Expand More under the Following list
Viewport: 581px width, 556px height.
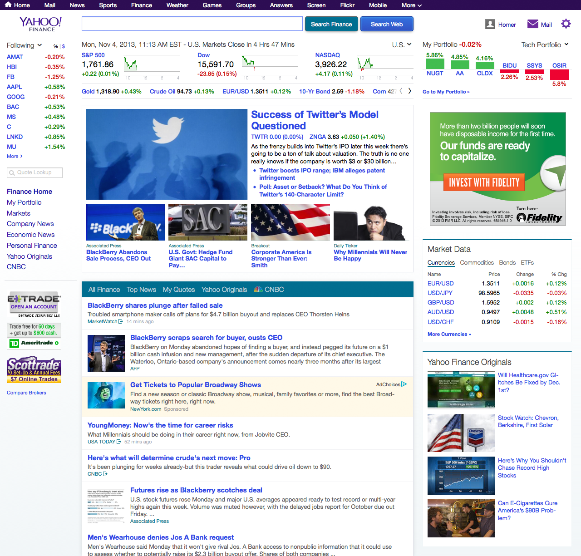[x=15, y=156]
